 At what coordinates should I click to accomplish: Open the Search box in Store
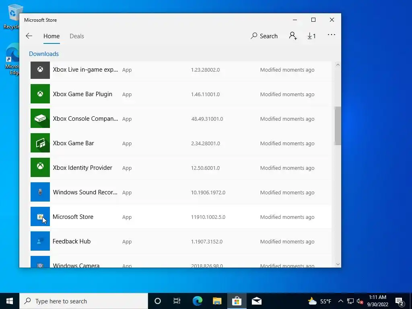(264, 36)
